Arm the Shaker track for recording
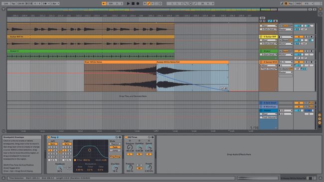This screenshot has width=324, height=182. [312, 51]
